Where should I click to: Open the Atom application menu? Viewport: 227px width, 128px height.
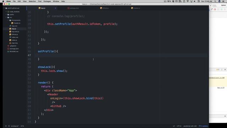click(9, 1)
